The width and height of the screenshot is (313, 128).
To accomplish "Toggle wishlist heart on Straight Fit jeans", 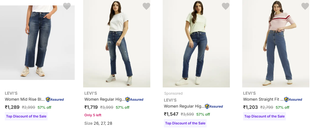I will pyautogui.click(x=305, y=6).
